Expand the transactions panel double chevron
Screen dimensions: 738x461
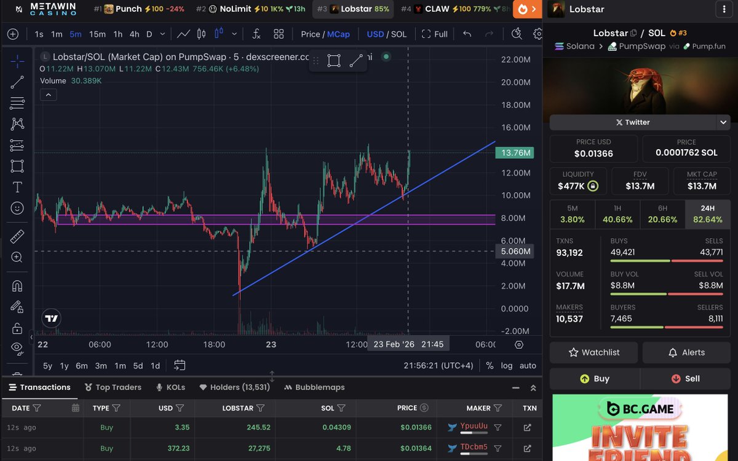pyautogui.click(x=533, y=388)
